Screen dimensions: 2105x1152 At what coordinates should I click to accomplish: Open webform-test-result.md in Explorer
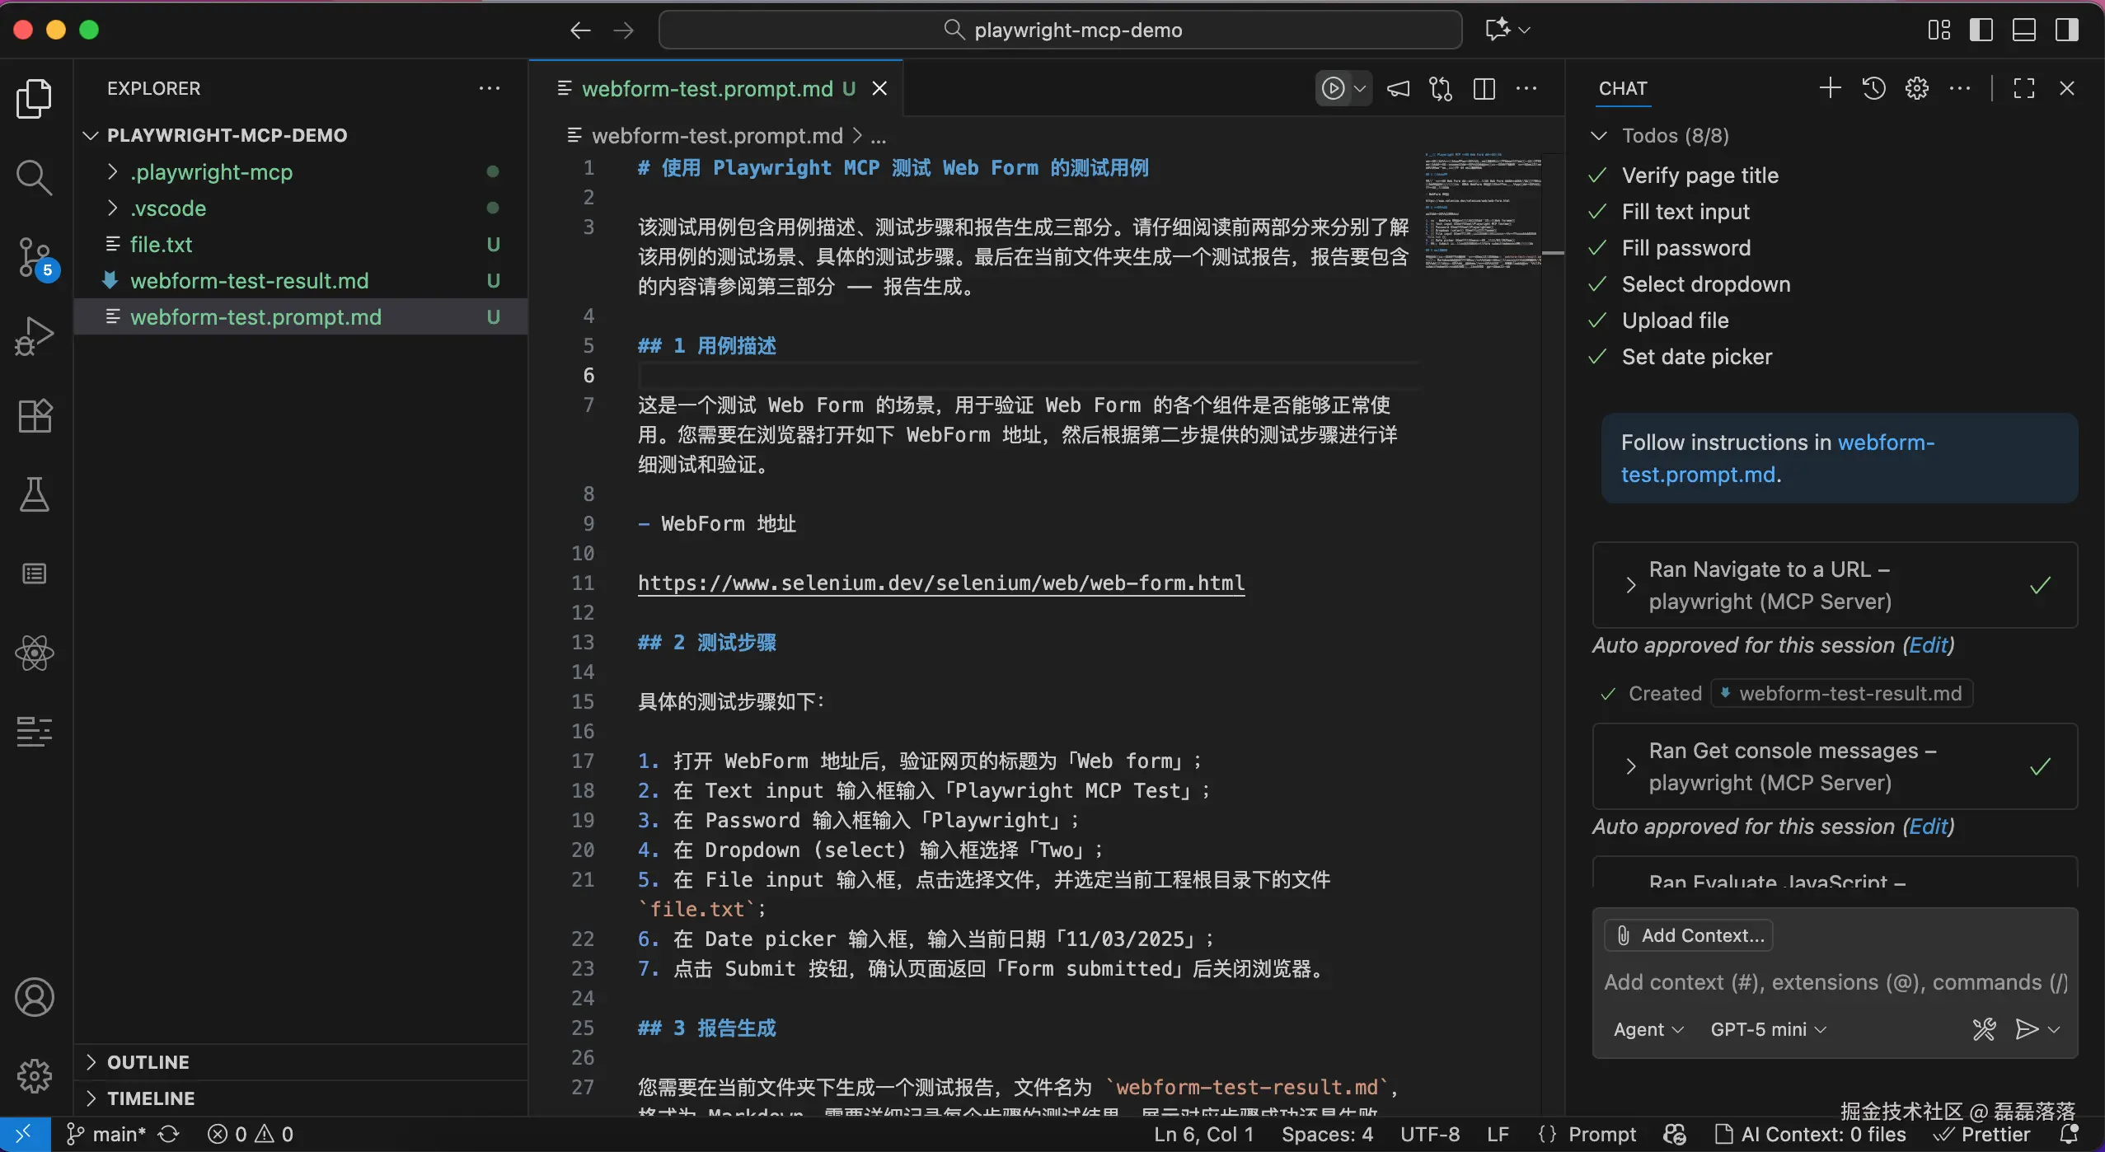point(249,281)
